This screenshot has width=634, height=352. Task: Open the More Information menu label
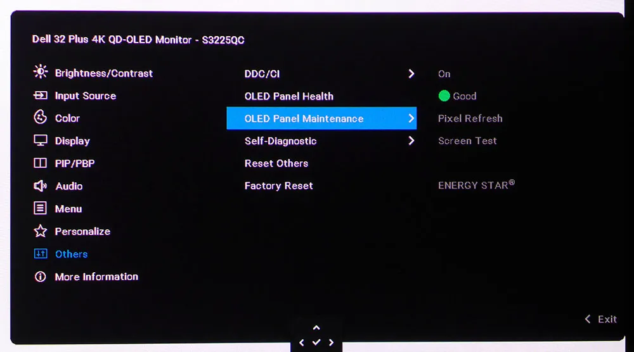click(x=96, y=277)
